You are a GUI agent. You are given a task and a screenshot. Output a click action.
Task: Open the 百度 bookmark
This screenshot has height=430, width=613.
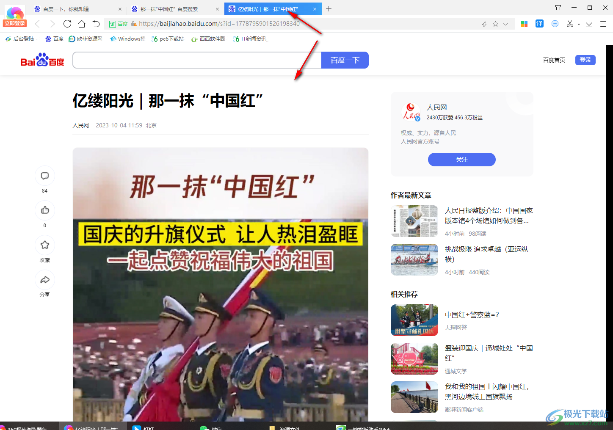click(x=54, y=39)
